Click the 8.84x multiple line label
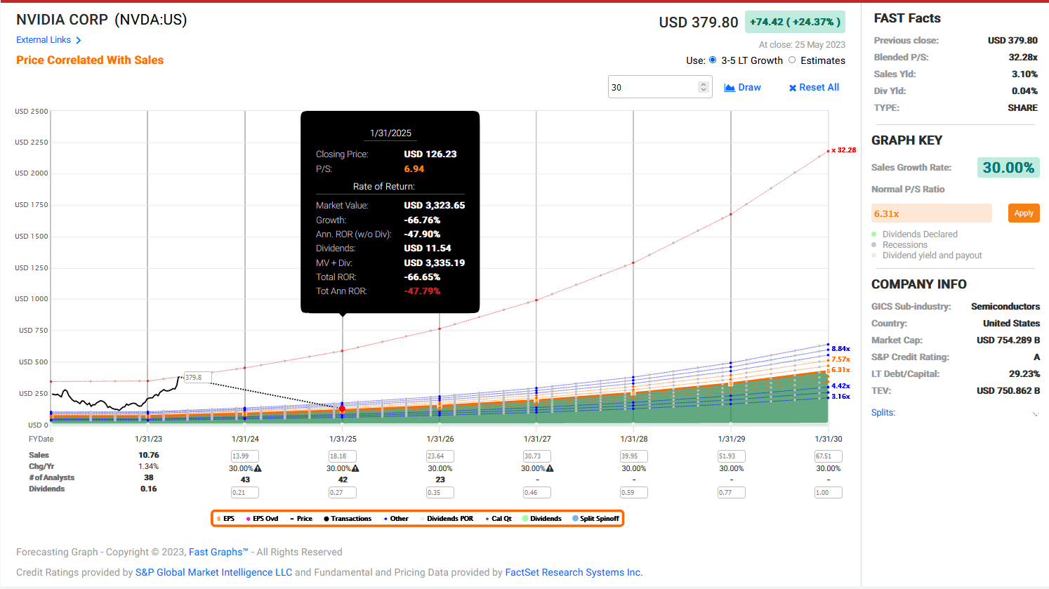This screenshot has width=1049, height=589. (x=840, y=349)
